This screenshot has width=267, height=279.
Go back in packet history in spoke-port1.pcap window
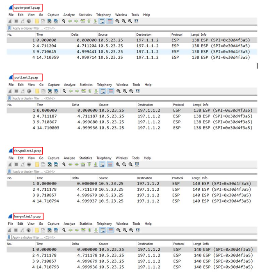[x=70, y=21]
